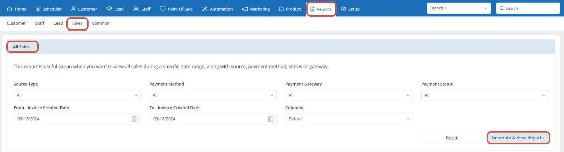Click the Point Of Sale monitor icon
This screenshot has height=152, width=564.
pyautogui.click(x=163, y=9)
